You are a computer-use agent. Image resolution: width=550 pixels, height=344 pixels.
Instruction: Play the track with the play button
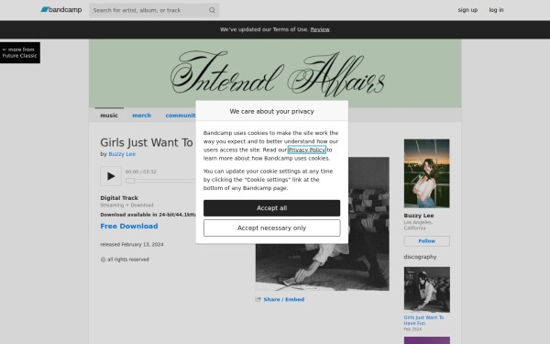pos(111,176)
